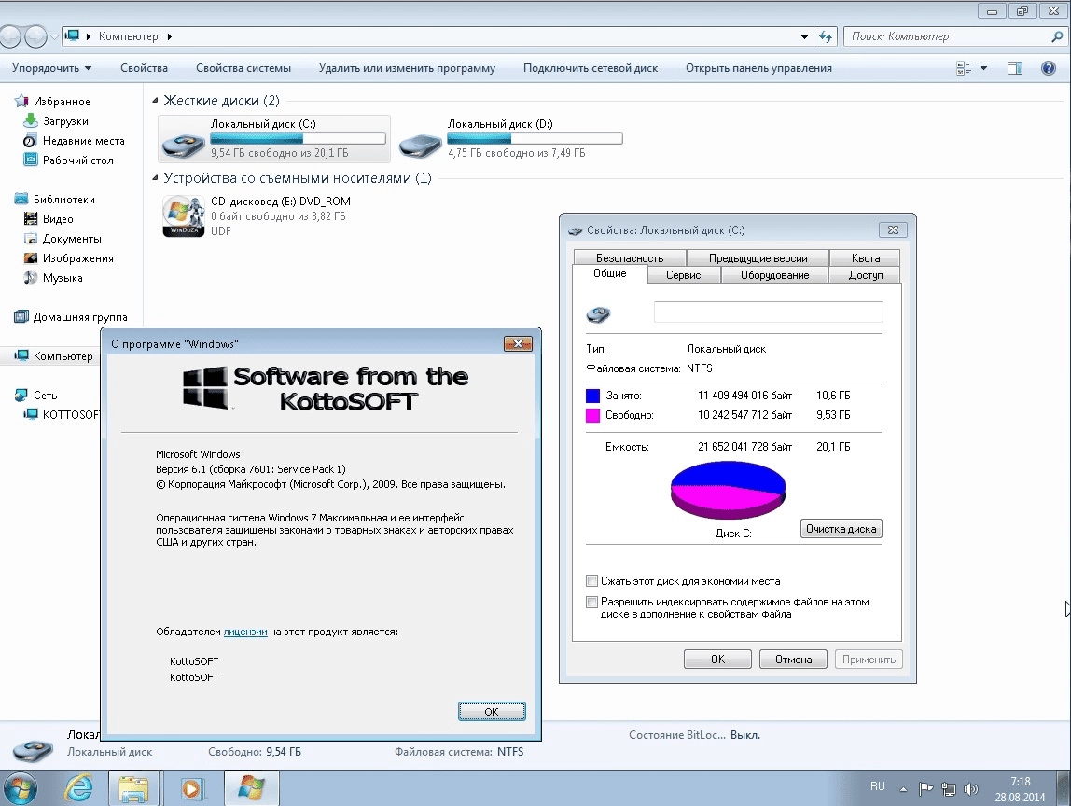Open address bar history dropdown

tap(804, 37)
